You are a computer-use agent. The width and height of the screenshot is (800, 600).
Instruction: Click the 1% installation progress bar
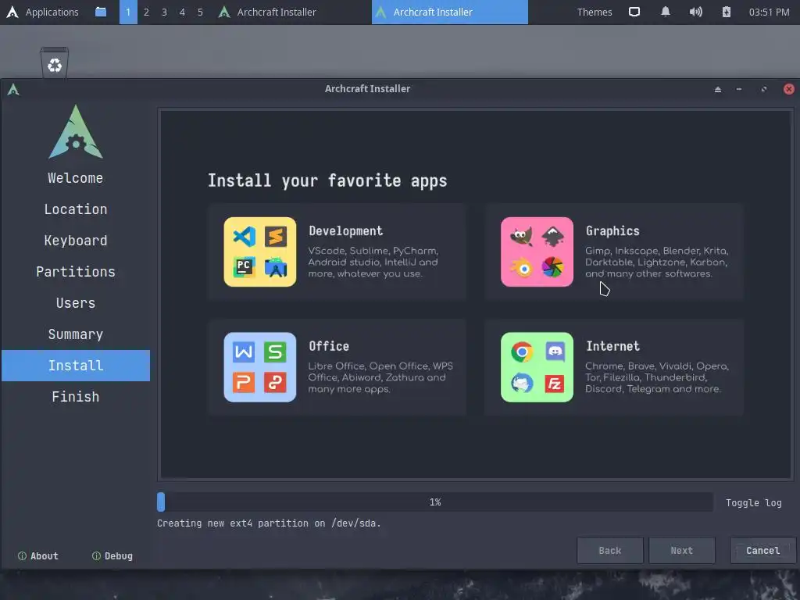coord(434,502)
